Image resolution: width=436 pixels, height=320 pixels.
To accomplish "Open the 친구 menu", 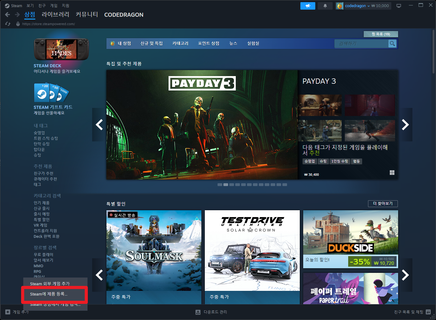I will coord(42,6).
